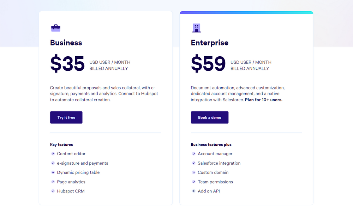Click the building icon above Enterprise
Screen dimensions: 353x215
coord(196,28)
